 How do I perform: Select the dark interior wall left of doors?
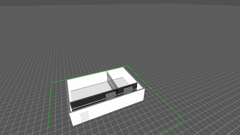coord(87,103)
